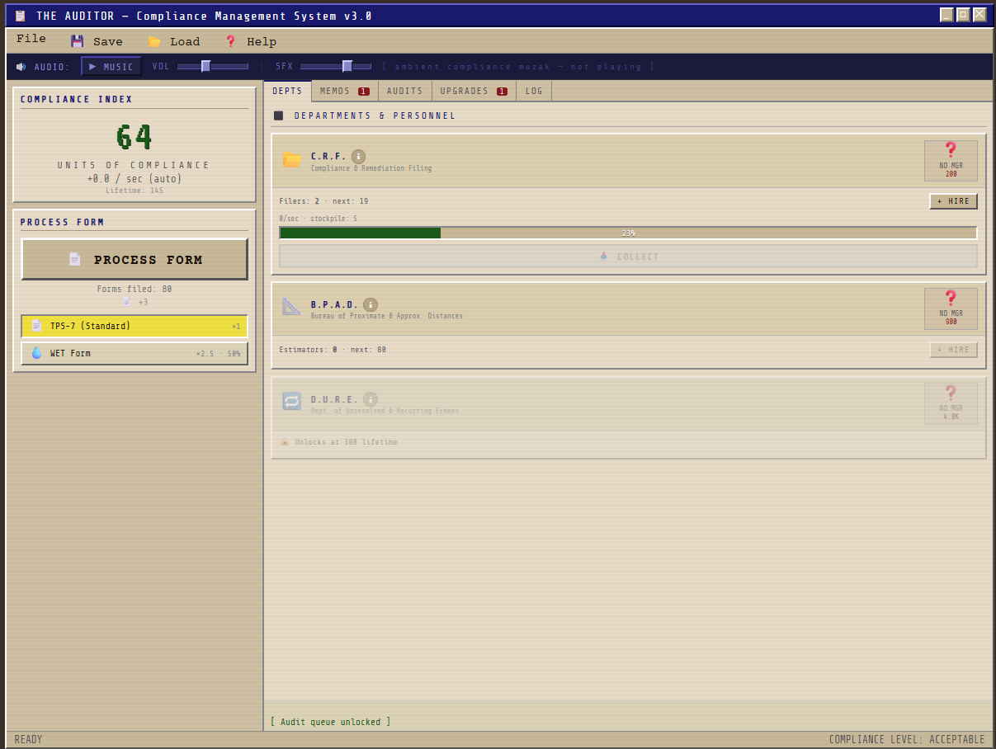Viewport: 996px width, 749px height.
Task: Hire a C.R.F. filer
Action: (x=953, y=201)
